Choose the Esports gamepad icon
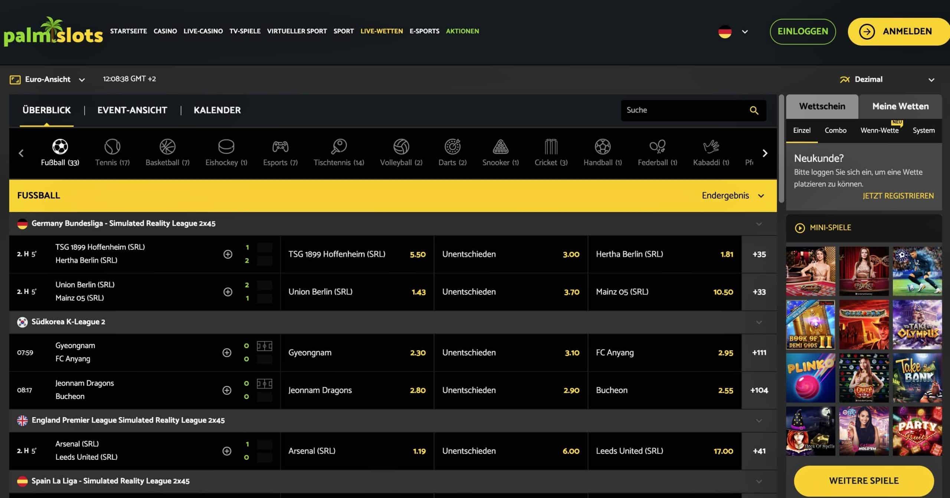Viewport: 950px width, 498px height. 280,147
